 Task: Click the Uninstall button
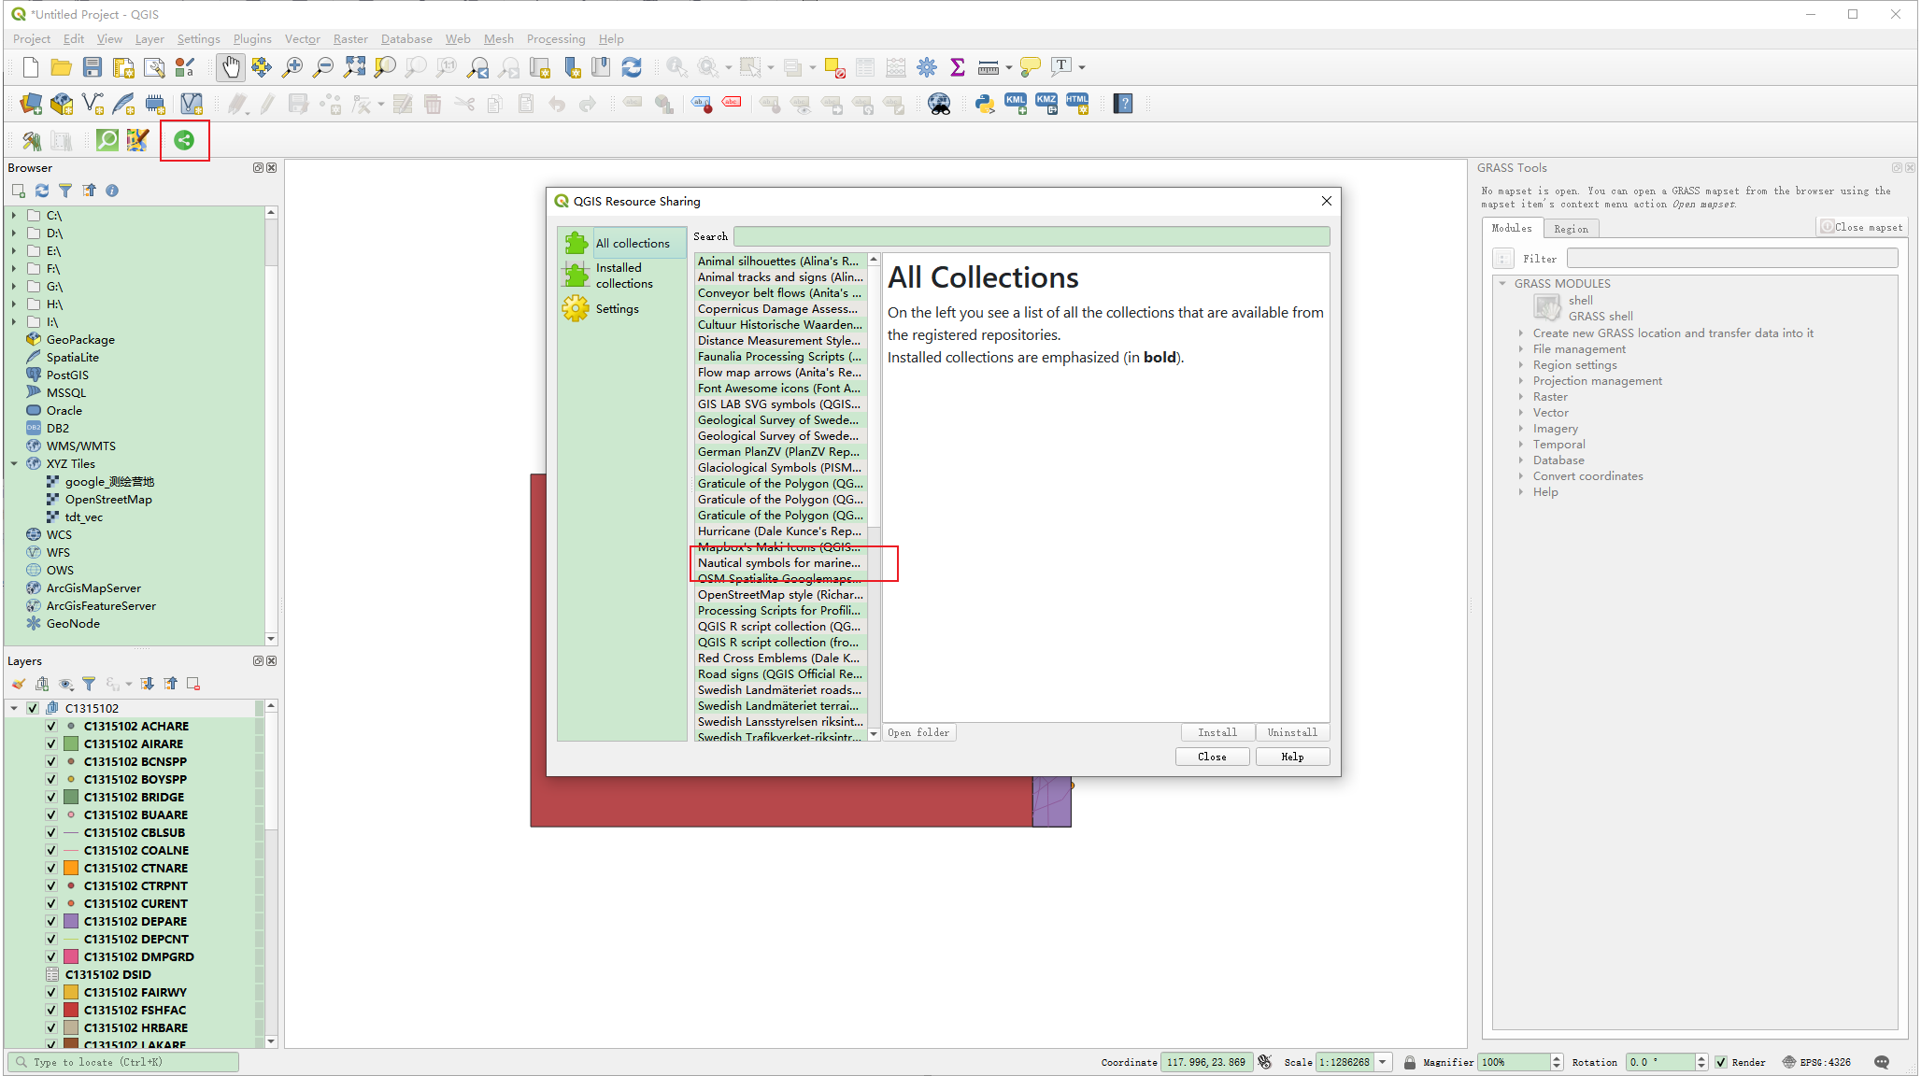click(1292, 732)
